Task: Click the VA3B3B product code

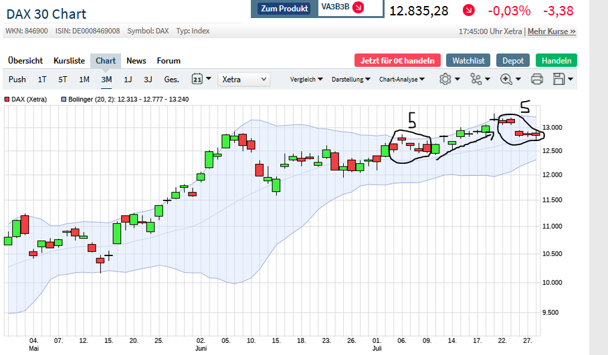Action: (335, 7)
